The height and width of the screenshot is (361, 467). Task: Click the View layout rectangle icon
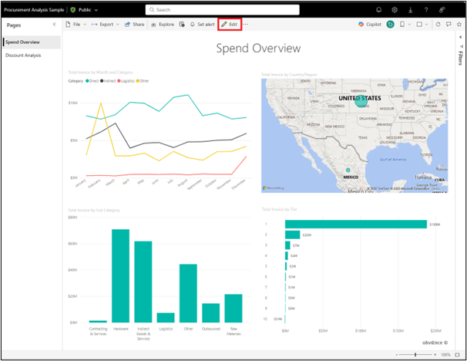419,25
